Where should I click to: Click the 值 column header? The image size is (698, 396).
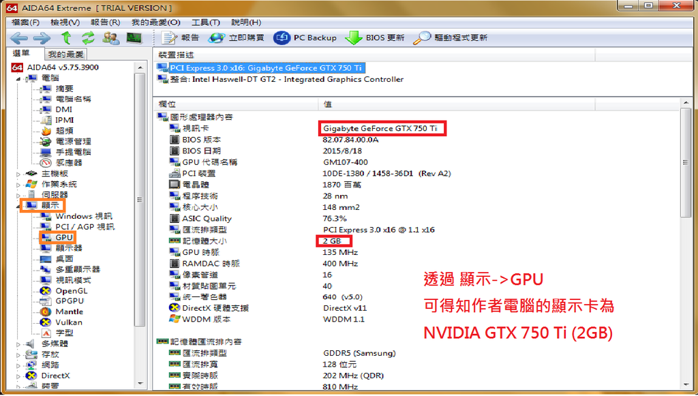point(456,104)
